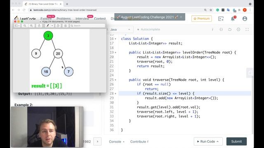Open the black square extension icon
This screenshot has height=148, width=264.
point(223,10)
